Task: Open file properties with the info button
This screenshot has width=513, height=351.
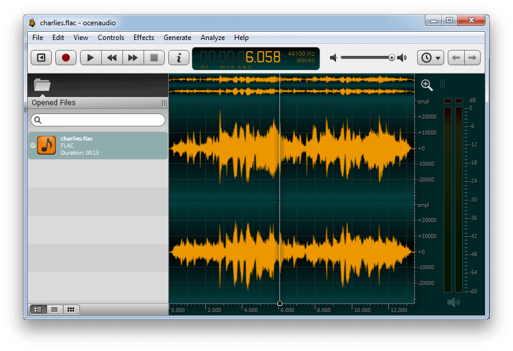Action: click(178, 57)
